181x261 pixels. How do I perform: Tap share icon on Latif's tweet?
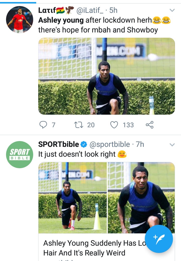point(150,125)
